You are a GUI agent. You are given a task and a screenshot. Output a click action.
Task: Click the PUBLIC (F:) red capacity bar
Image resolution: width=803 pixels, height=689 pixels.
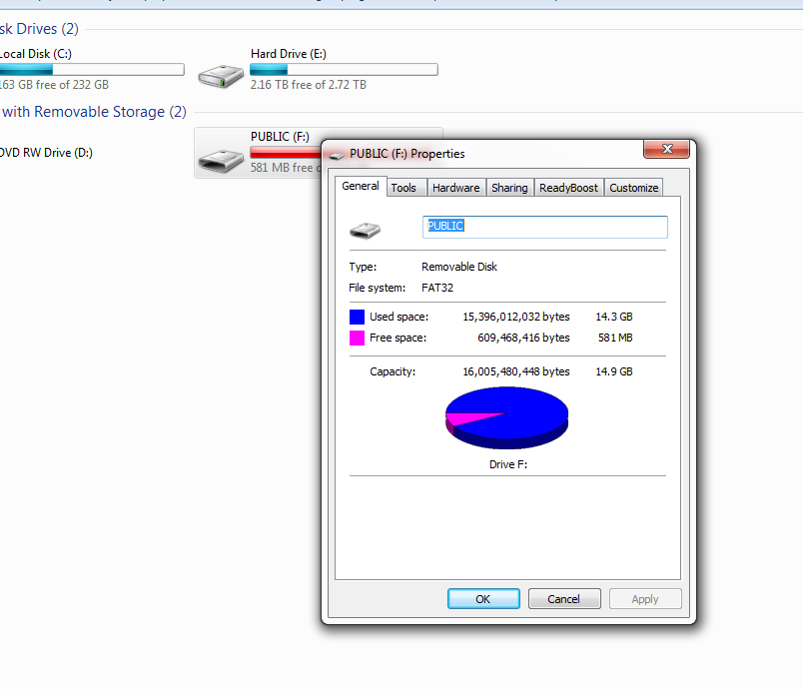[286, 153]
